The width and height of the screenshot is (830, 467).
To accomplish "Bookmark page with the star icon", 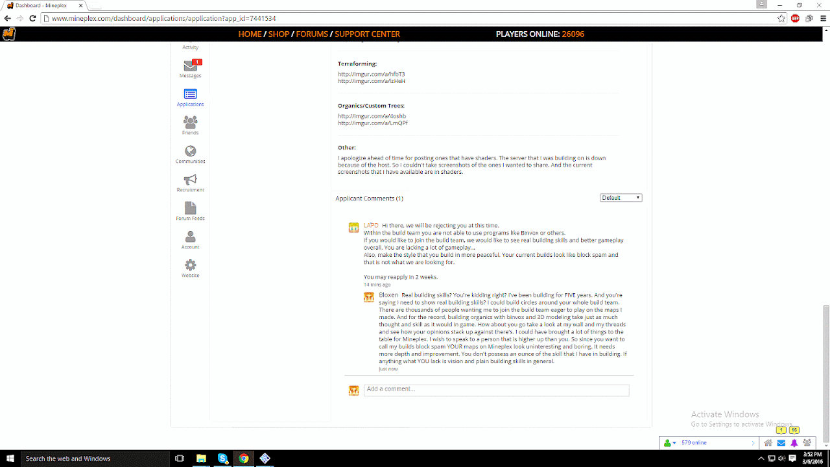I will pyautogui.click(x=782, y=18).
